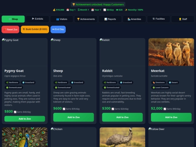Click the chart icon on Reports tab

(106, 19)
